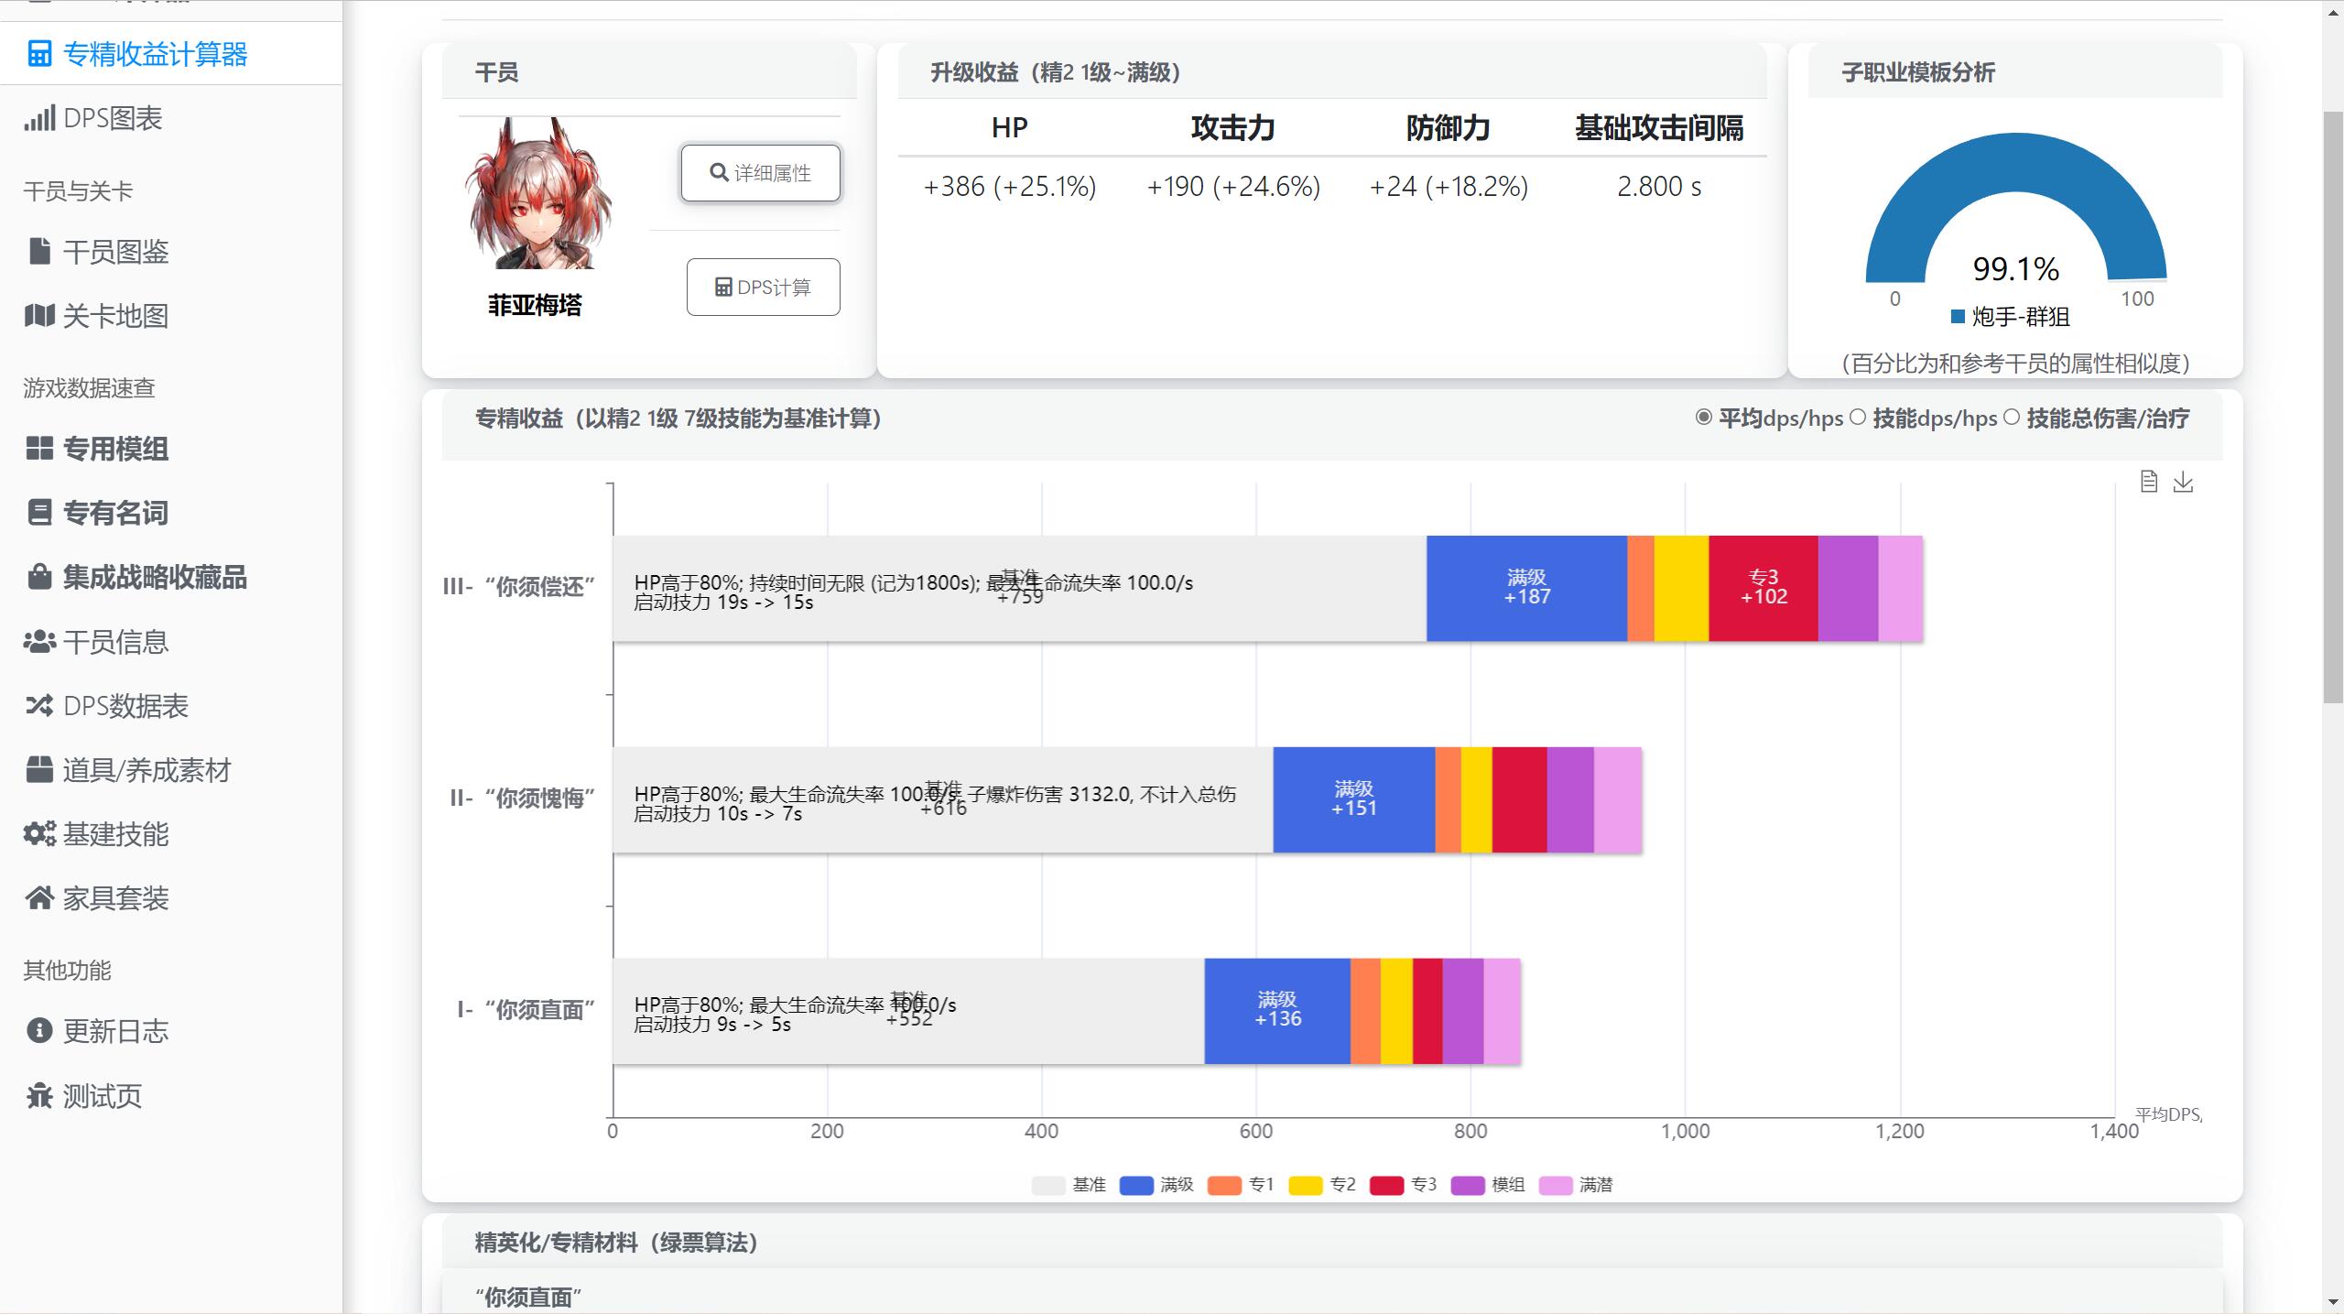Click the file icon beside 干员图鉴
The width and height of the screenshot is (2344, 1314).
pyautogui.click(x=39, y=251)
